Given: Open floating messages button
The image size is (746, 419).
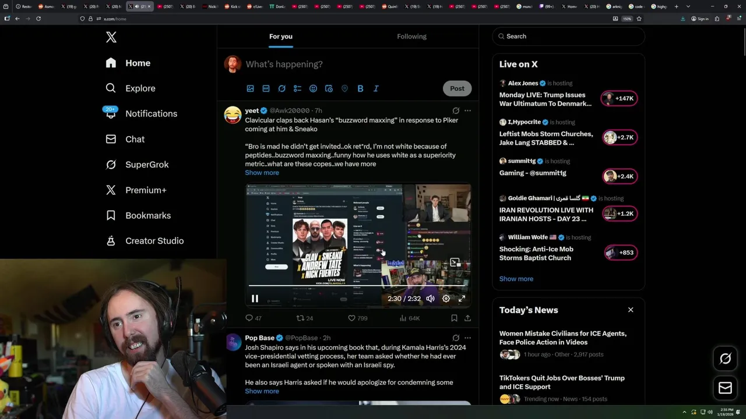Looking at the screenshot, I should [725, 388].
